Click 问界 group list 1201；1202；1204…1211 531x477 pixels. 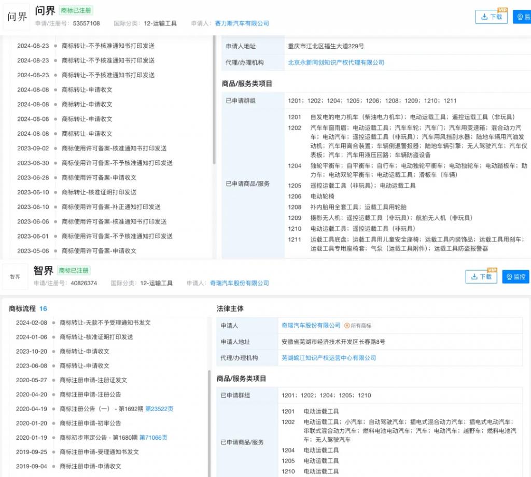click(372, 101)
